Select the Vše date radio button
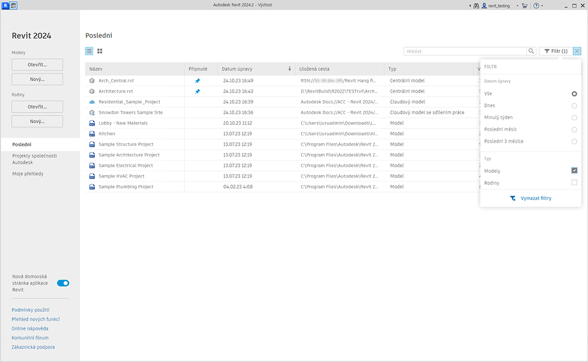The width and height of the screenshot is (588, 362). 574,94
